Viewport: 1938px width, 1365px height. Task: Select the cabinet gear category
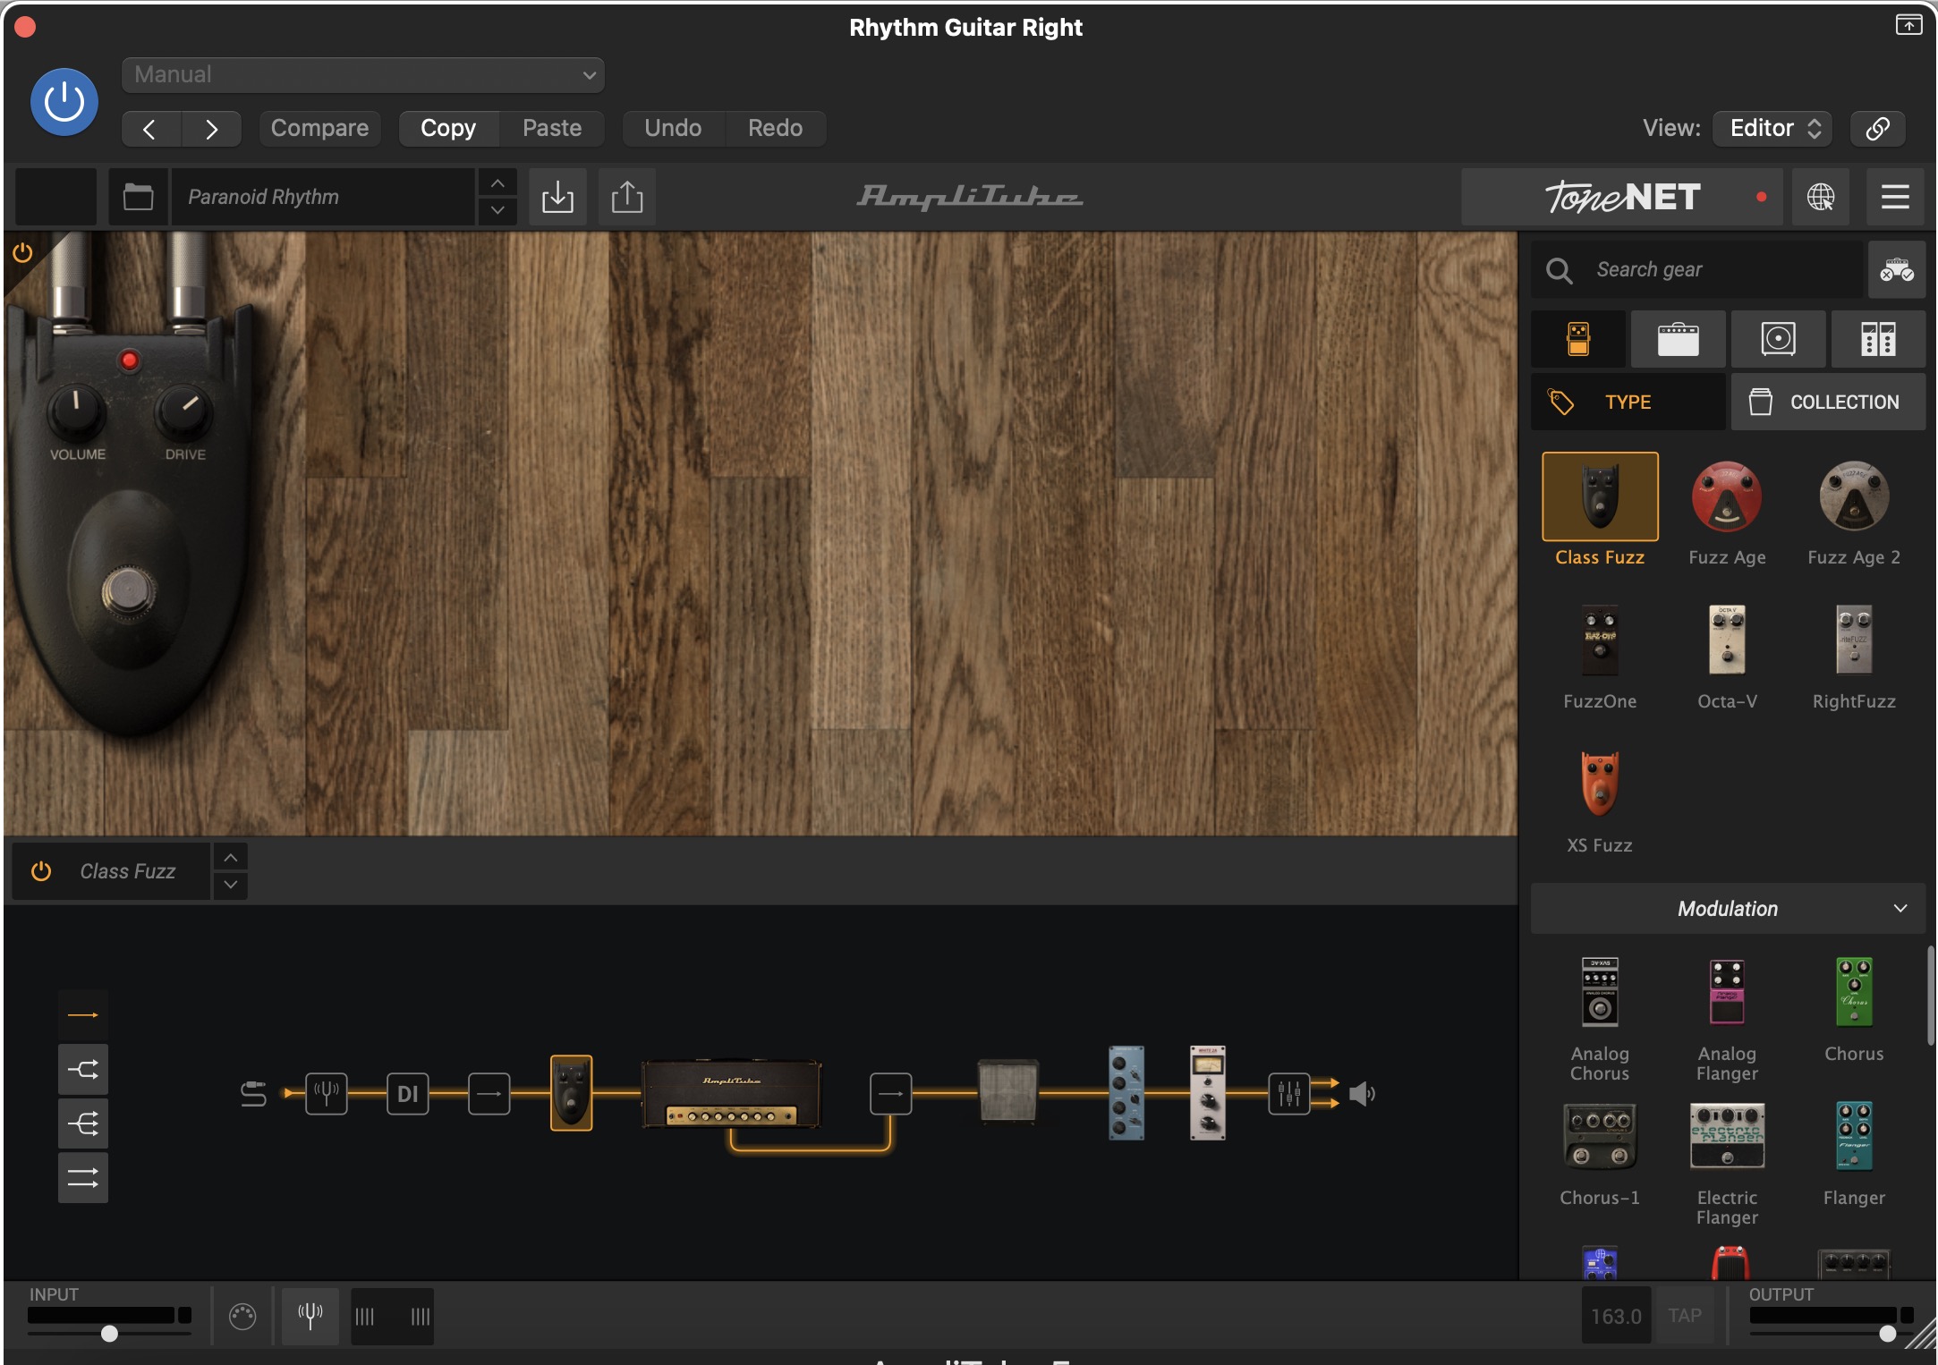click(1779, 339)
